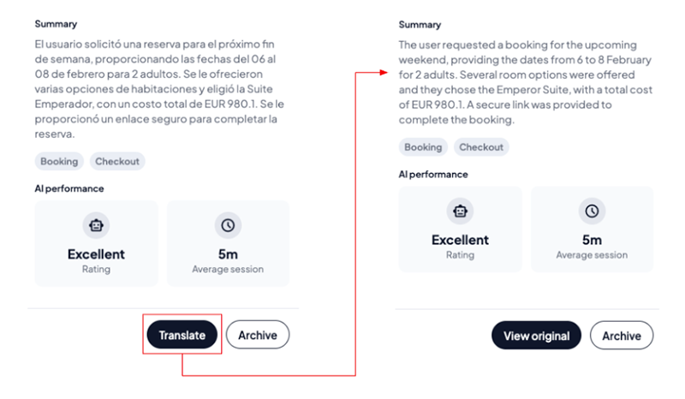
Task: Select Booking tag under the Spanish summary
Action: 59,161
